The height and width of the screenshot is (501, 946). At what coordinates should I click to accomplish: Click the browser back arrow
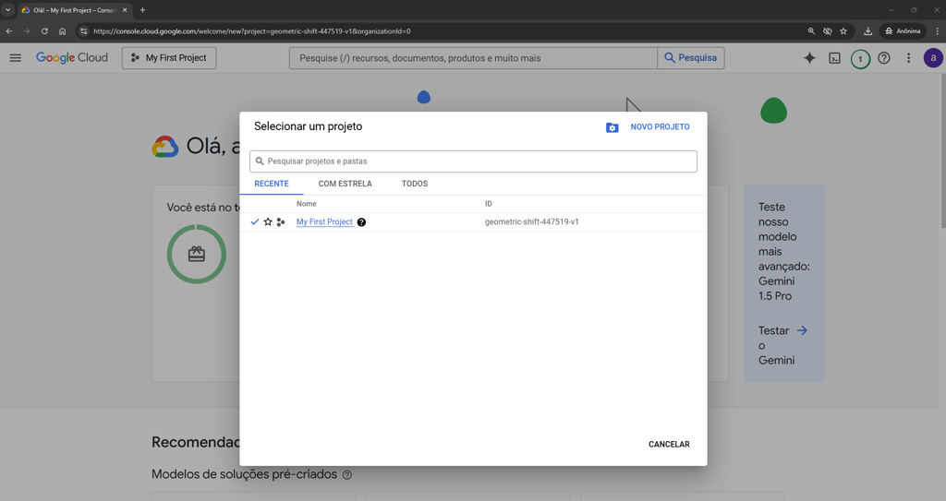click(9, 31)
